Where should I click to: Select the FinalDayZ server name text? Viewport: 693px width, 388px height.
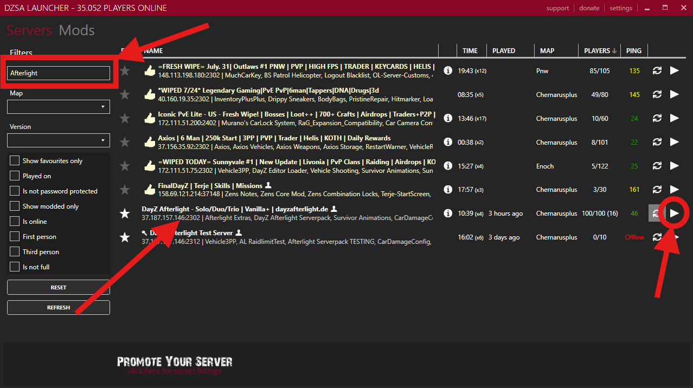tap(210, 186)
